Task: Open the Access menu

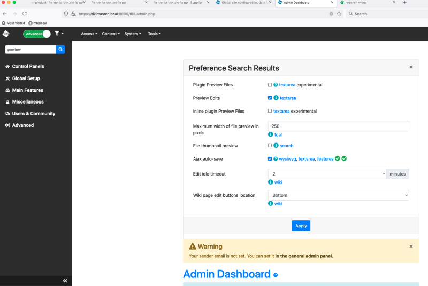Action: [x=89, y=34]
